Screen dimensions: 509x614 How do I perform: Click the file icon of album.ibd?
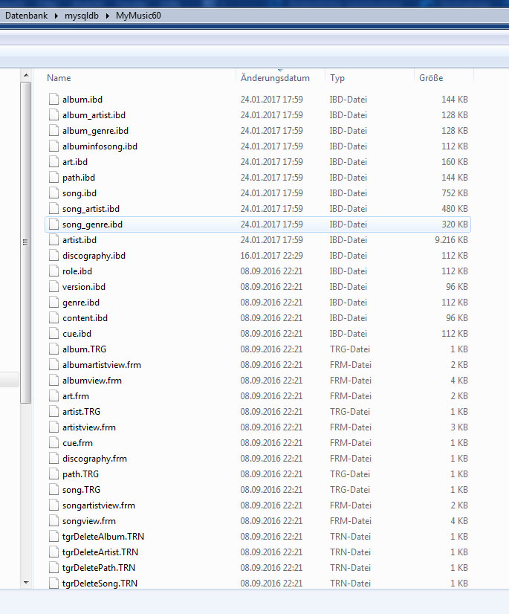click(54, 99)
